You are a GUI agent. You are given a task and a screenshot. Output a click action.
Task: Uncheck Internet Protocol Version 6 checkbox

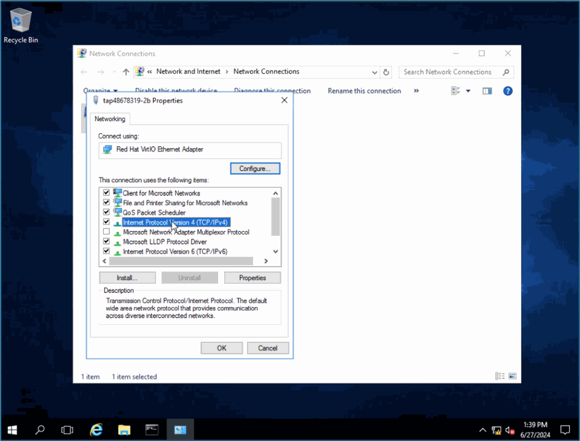point(106,251)
